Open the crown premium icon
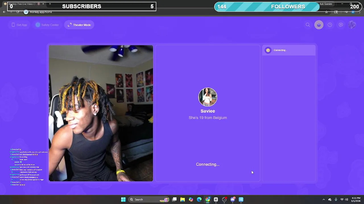The width and height of the screenshot is (364, 204). (319, 25)
